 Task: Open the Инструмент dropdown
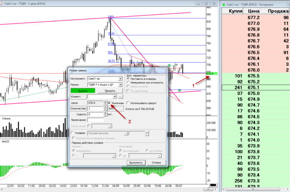click(120, 79)
